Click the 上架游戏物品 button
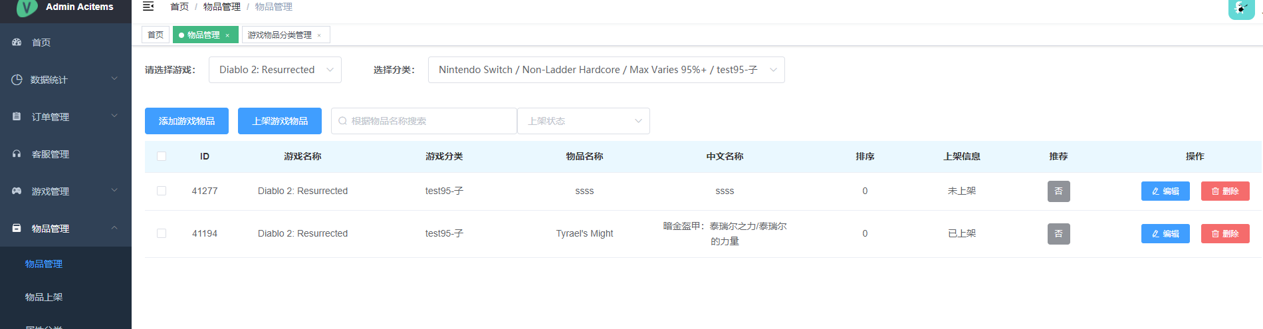Image resolution: width=1263 pixels, height=329 pixels. coord(279,121)
